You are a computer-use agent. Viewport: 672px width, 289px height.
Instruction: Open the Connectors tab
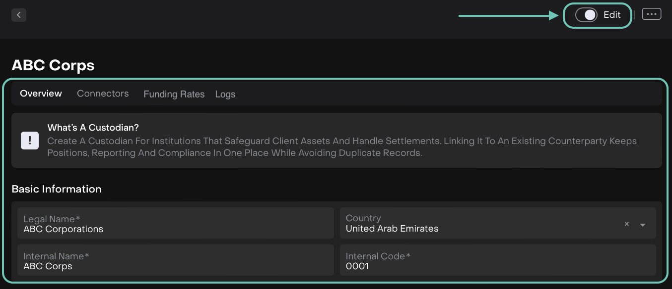(103, 94)
